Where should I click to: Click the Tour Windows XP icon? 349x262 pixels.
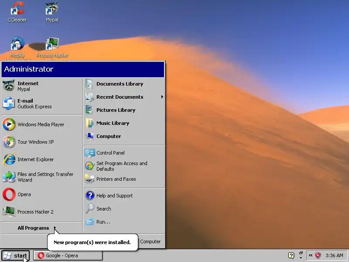click(x=9, y=141)
